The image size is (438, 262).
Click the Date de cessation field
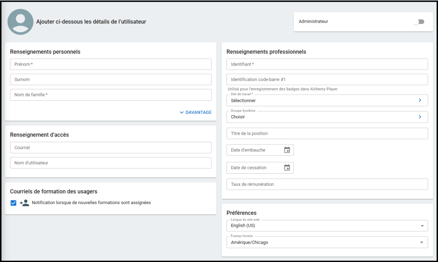[260, 167]
